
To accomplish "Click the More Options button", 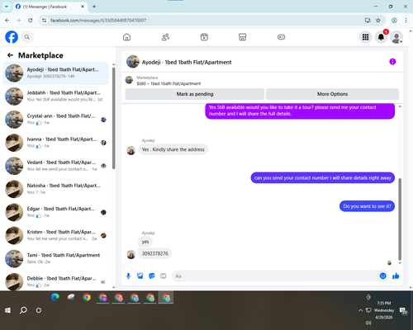I will click(x=332, y=94).
